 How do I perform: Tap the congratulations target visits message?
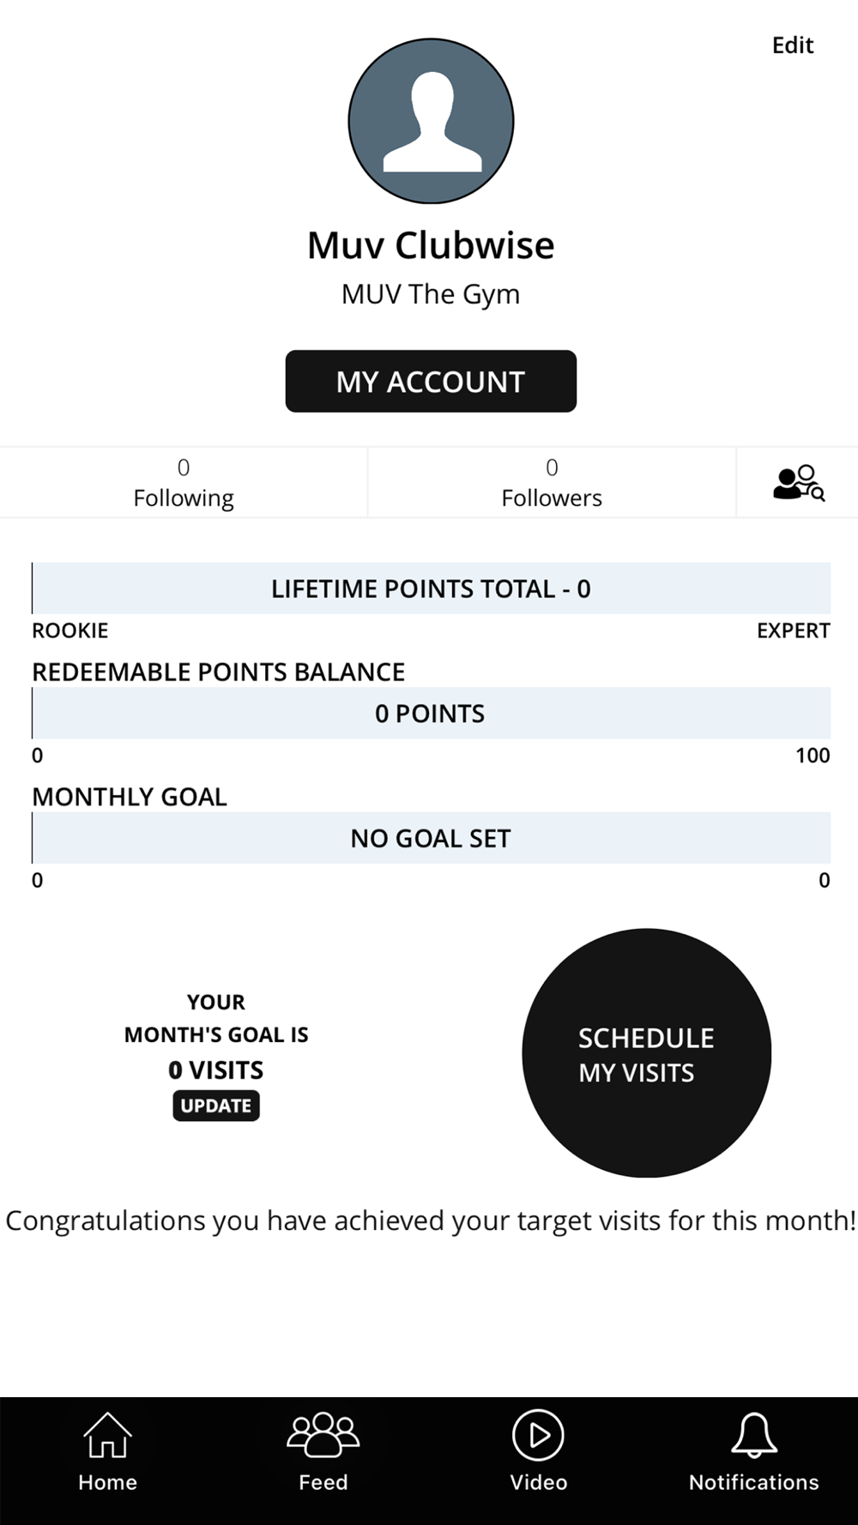(431, 1221)
